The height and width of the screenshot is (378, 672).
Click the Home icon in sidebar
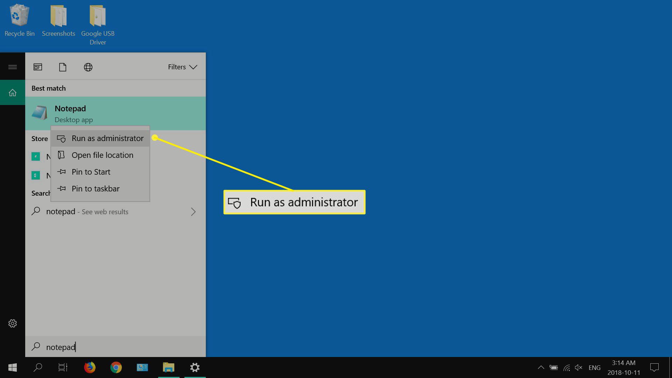tap(13, 92)
